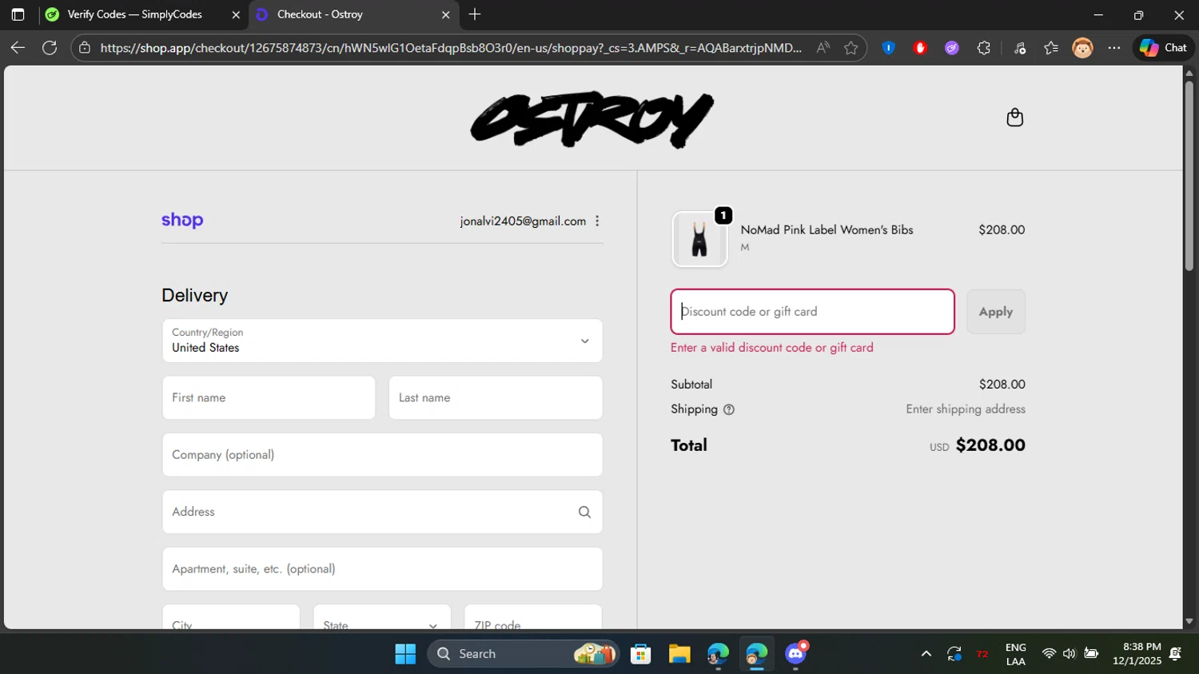Open Copilot Chat button
Image resolution: width=1199 pixels, height=674 pixels.
point(1163,48)
